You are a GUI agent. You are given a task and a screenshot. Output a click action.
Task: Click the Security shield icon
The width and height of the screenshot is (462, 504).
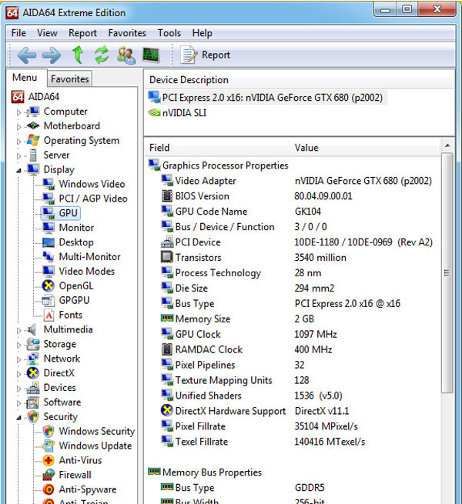(x=33, y=417)
